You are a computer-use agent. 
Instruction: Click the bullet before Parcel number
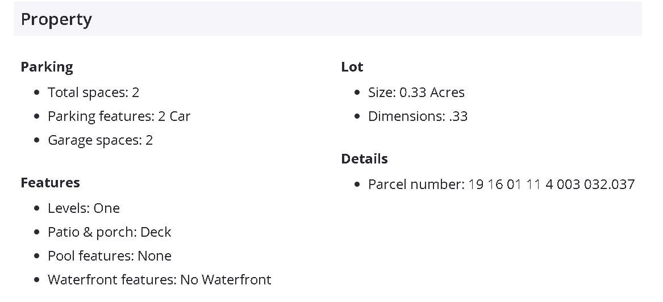357,184
